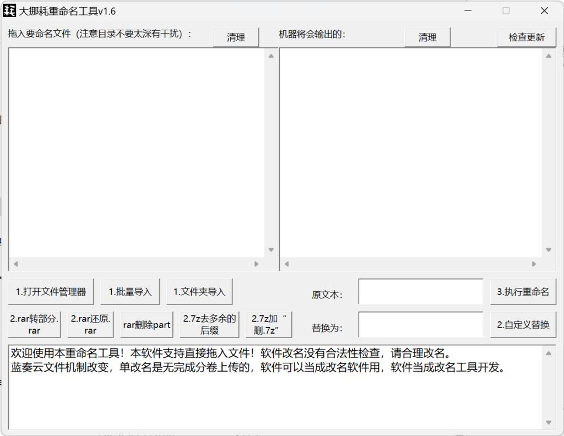
Task: Click down arrow of output list scrollbar
Action: 549,250
